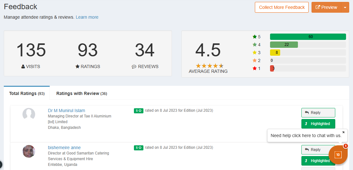Click Collect More Feedback button
This screenshot has width=353, height=170.
pos(281,7)
